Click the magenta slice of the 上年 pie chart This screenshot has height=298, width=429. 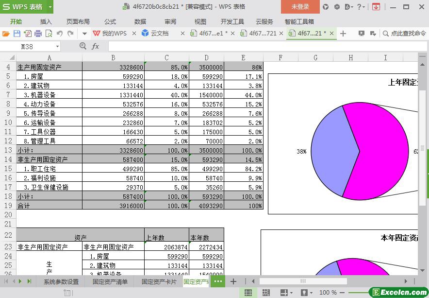[383, 151]
